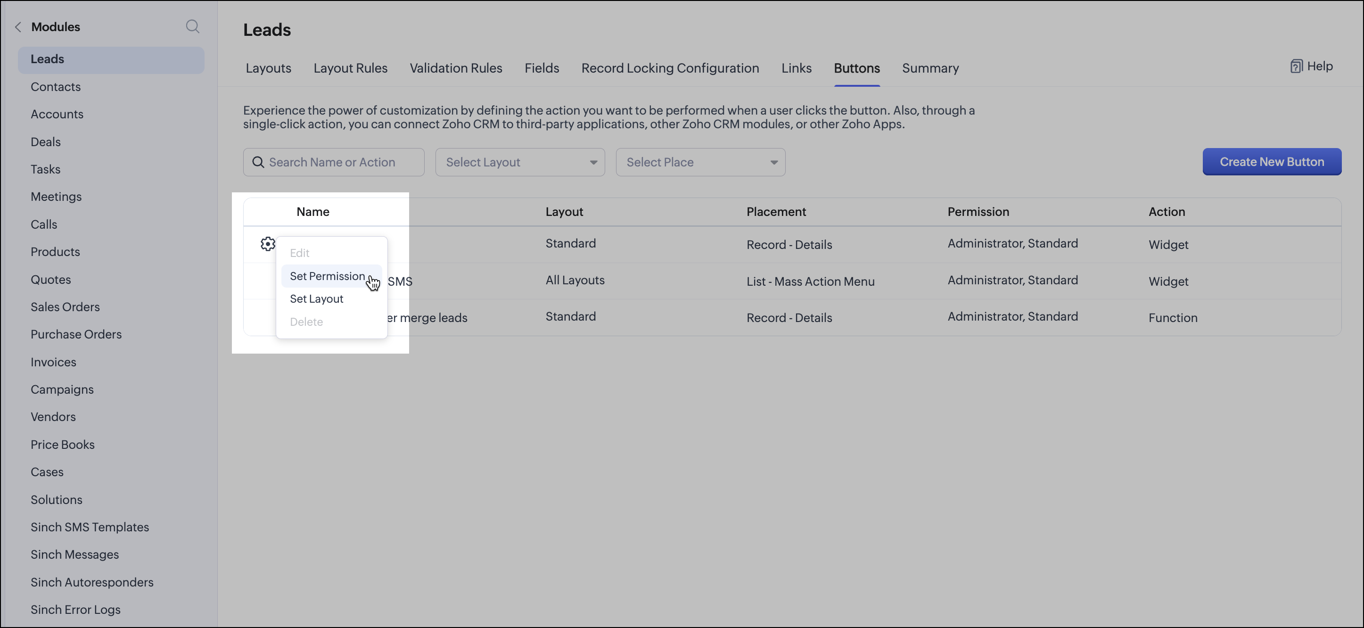Open the Summary tab

point(930,68)
